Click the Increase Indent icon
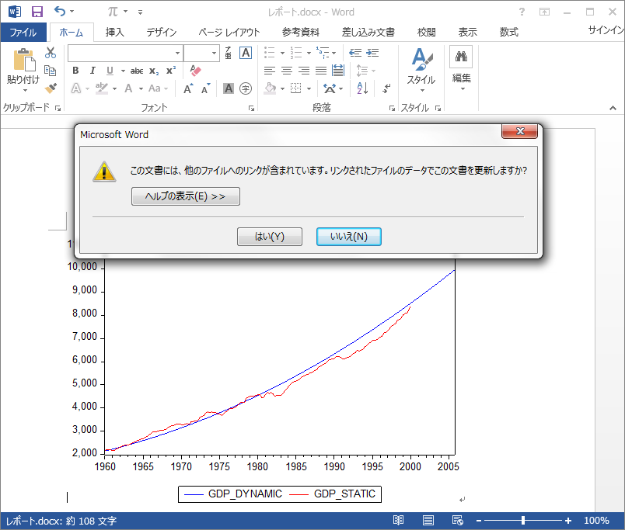625x530 pixels. click(372, 53)
